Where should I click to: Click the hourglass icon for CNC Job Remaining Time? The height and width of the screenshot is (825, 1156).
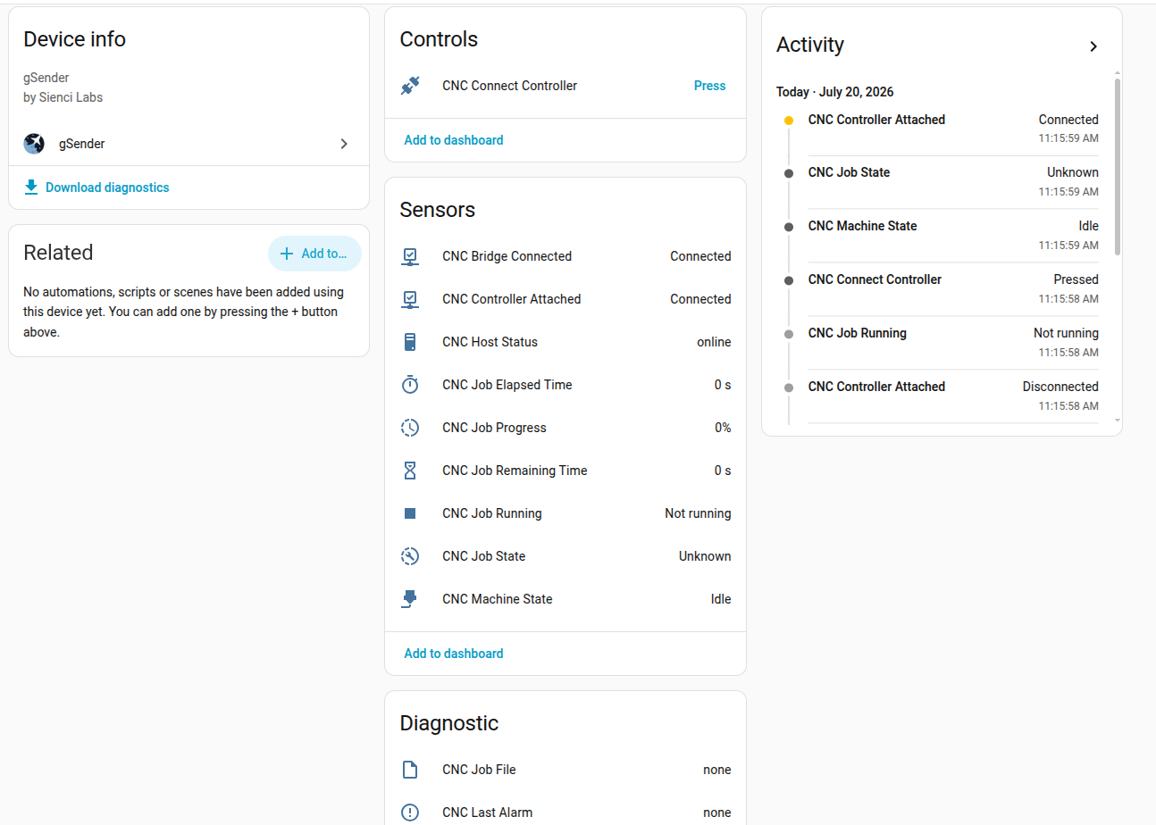tap(410, 471)
